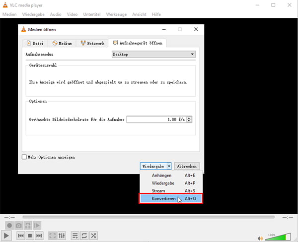
Task: Open the Untertitel menu
Action: pos(92,14)
